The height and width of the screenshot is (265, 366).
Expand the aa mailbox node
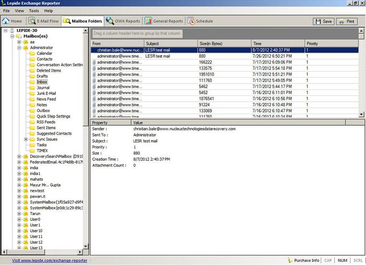[x=19, y=42]
